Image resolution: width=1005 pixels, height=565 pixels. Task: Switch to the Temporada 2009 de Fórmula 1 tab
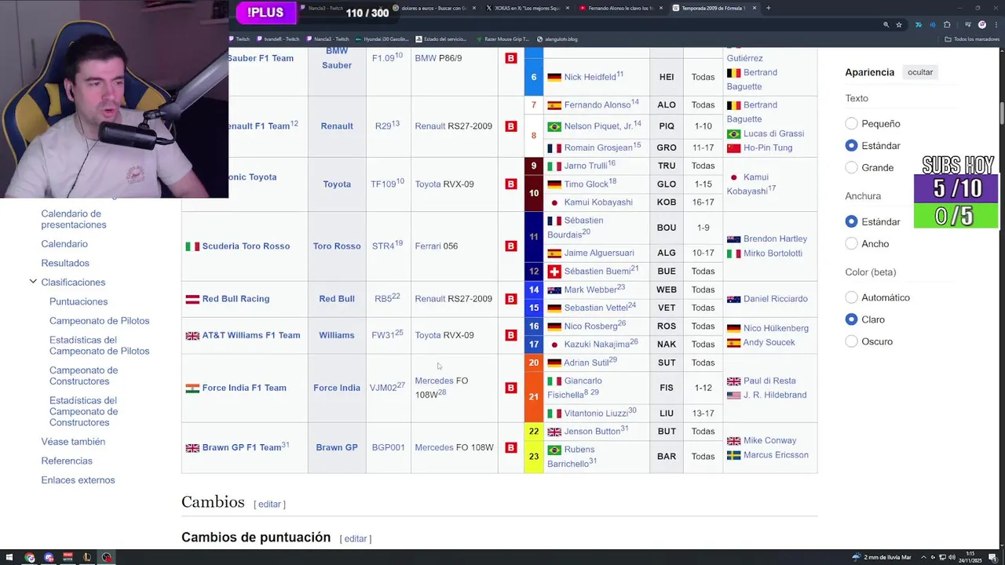(x=713, y=8)
